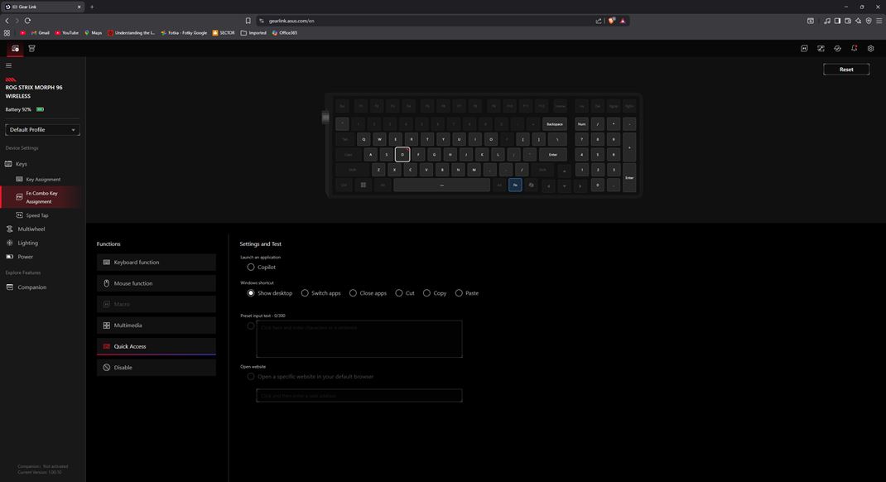Click the browser reload icon
The width and height of the screenshot is (886, 482).
tap(27, 21)
